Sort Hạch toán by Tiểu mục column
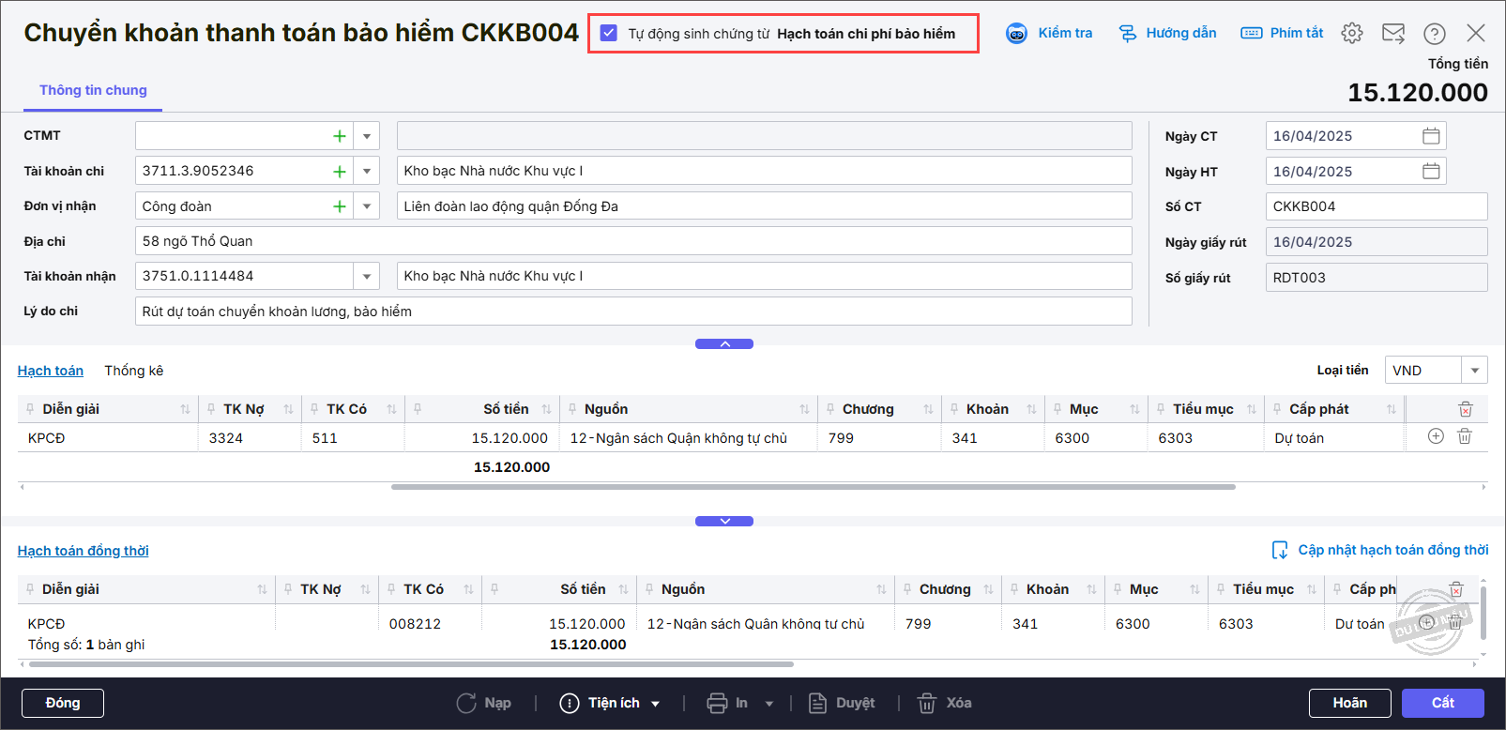1506x730 pixels. [1251, 409]
